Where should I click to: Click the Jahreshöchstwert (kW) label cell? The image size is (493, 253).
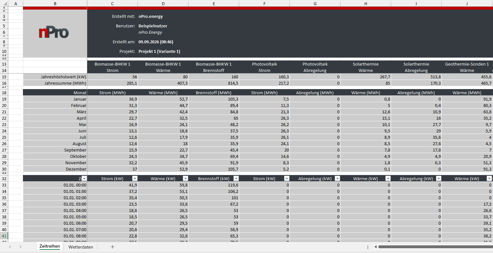click(55, 77)
